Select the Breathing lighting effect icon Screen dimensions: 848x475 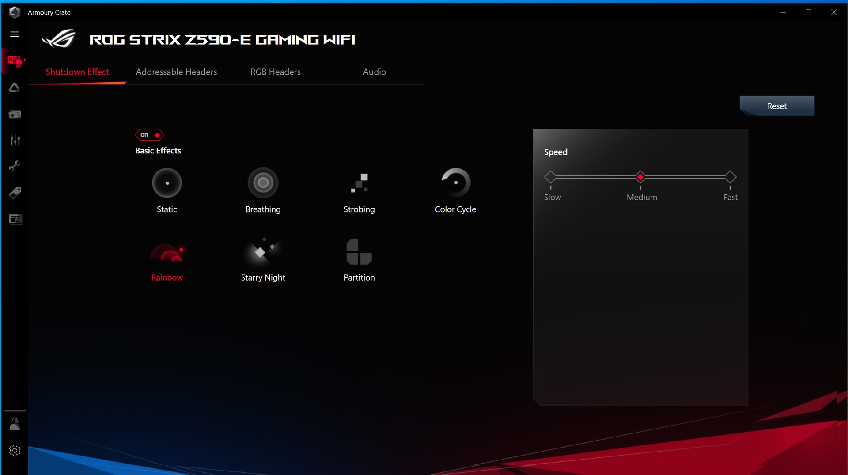point(263,182)
